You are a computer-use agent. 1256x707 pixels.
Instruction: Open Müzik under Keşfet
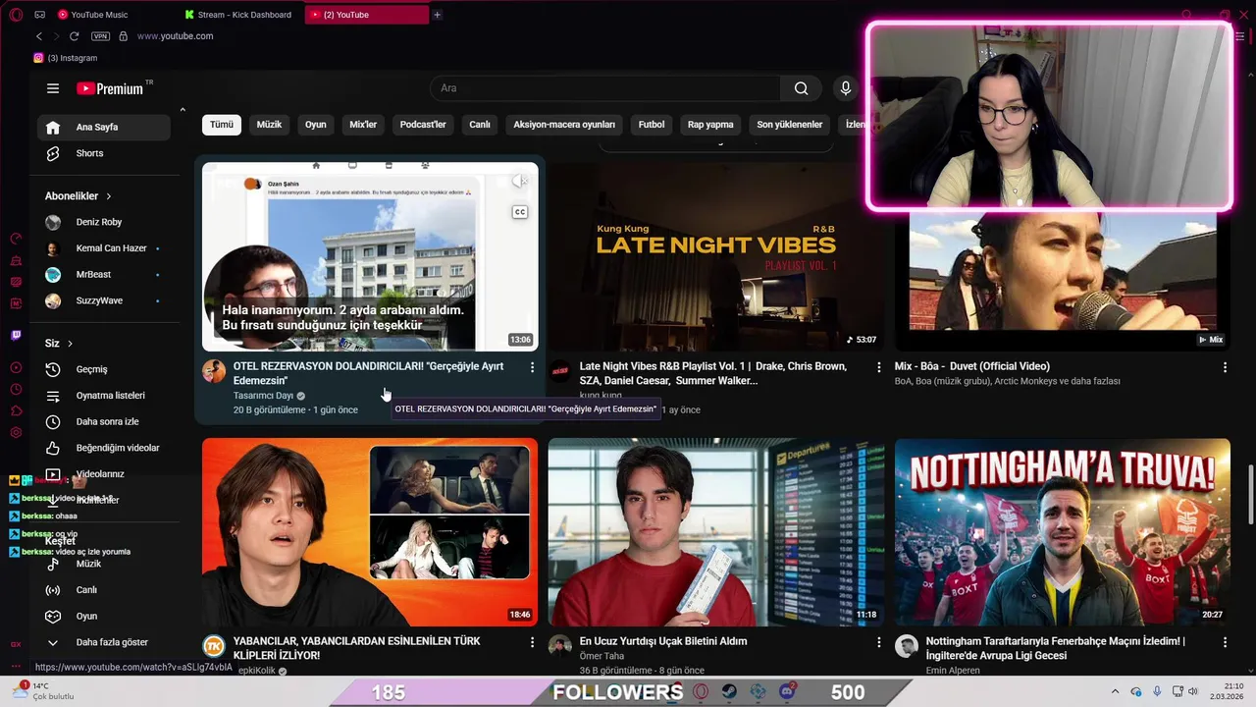pyautogui.click(x=103, y=564)
